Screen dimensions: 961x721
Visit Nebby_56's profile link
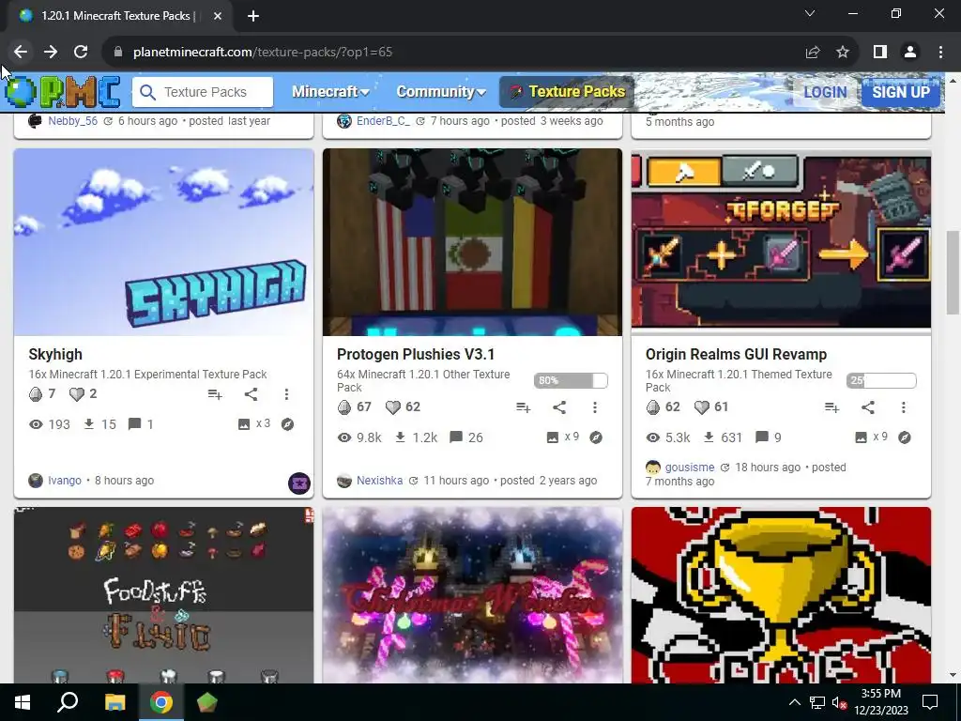tap(72, 121)
